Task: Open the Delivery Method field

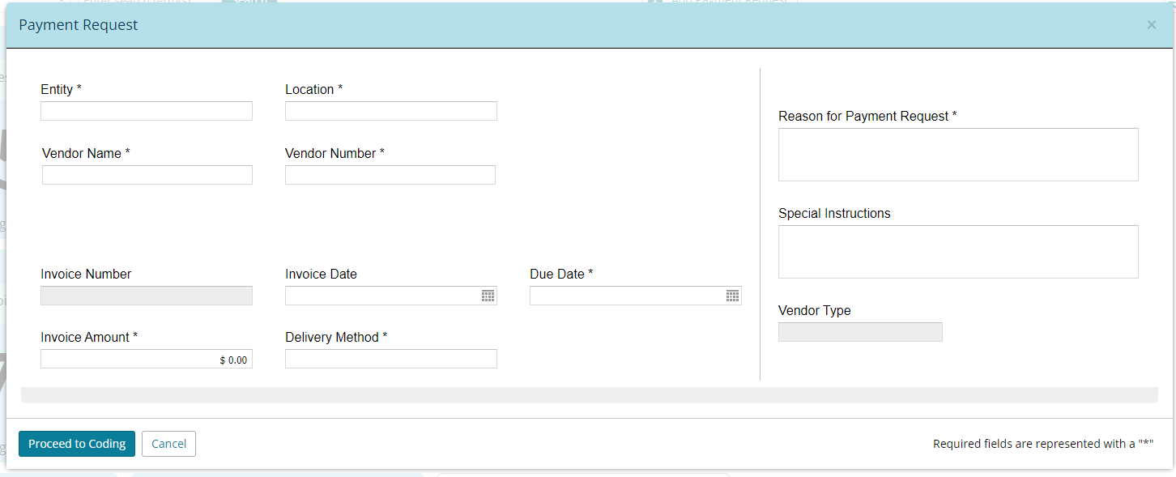Action: 390,359
